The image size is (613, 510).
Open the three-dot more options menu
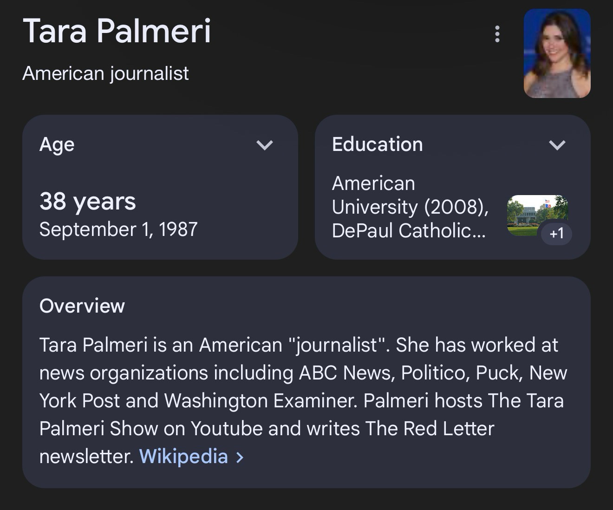[x=497, y=34]
